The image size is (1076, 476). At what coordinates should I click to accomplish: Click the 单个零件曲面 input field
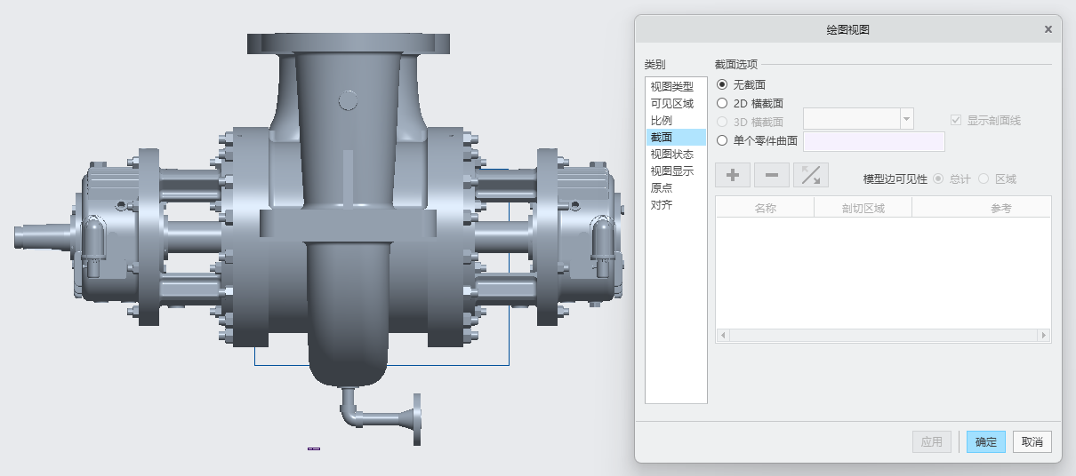[x=873, y=141]
